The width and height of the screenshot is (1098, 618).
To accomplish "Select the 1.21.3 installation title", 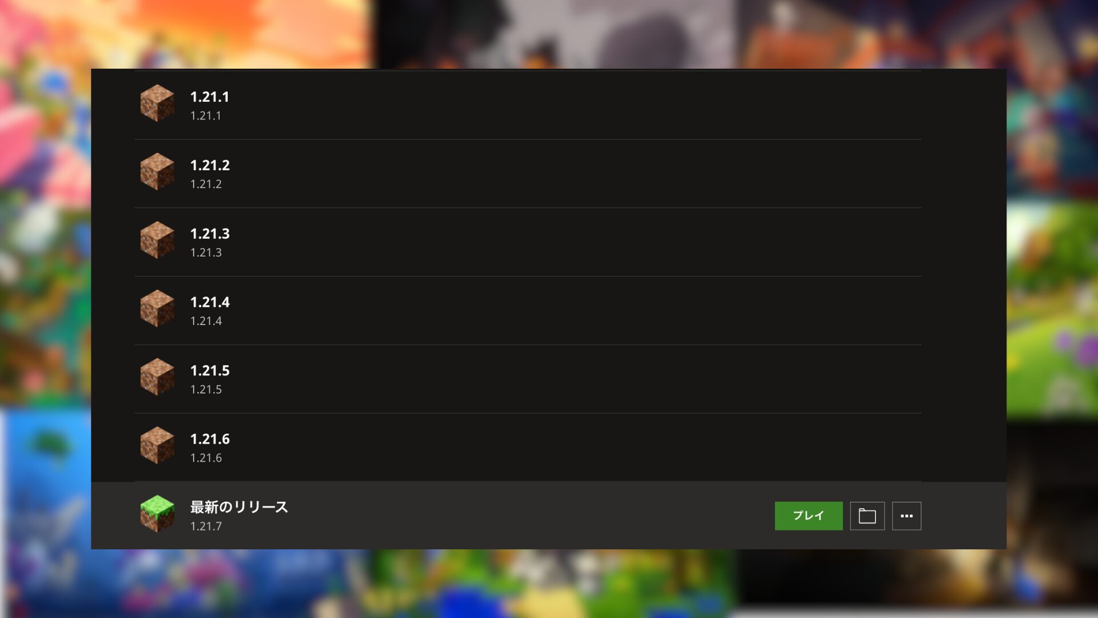I will 210,234.
